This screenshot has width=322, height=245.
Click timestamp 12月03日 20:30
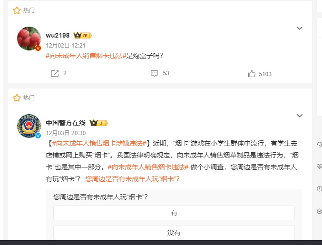pos(66,133)
